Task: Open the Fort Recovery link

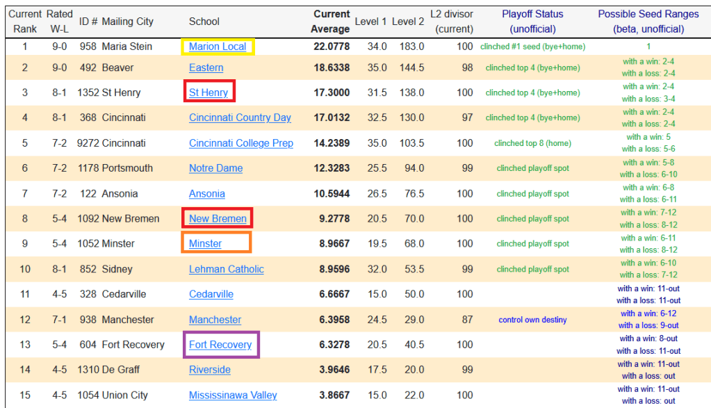Action: coord(220,345)
